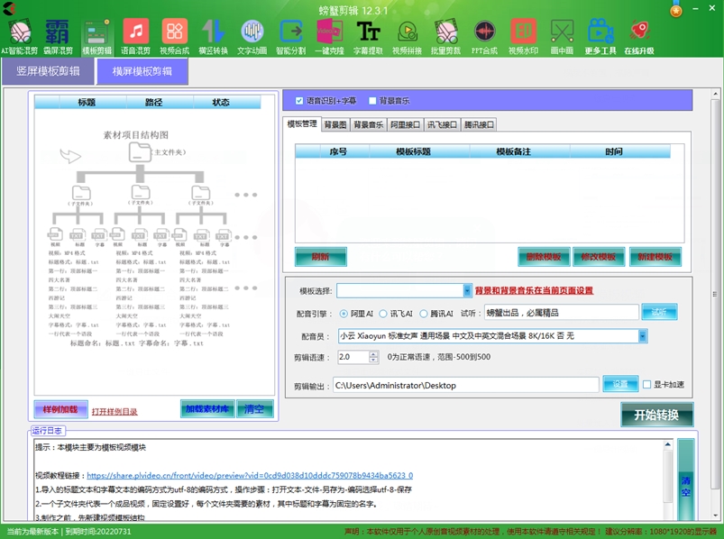This screenshot has width=724, height=539.
Task: Open the 横竖转换 tool
Action: [213, 37]
